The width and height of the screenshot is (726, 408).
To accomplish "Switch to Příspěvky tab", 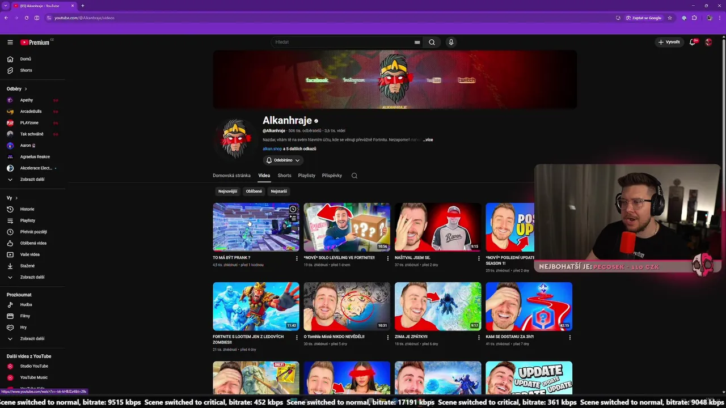I will 332,176.
